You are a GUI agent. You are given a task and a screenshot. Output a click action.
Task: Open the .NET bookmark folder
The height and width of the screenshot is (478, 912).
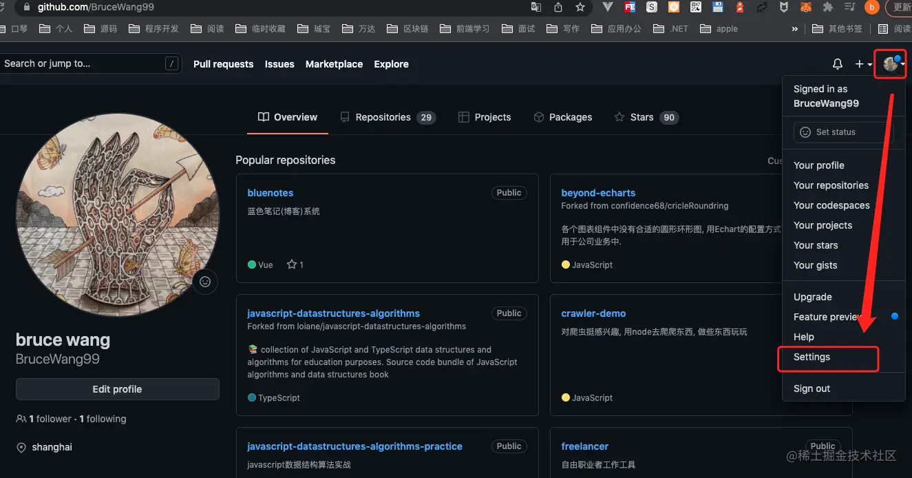[670, 29]
